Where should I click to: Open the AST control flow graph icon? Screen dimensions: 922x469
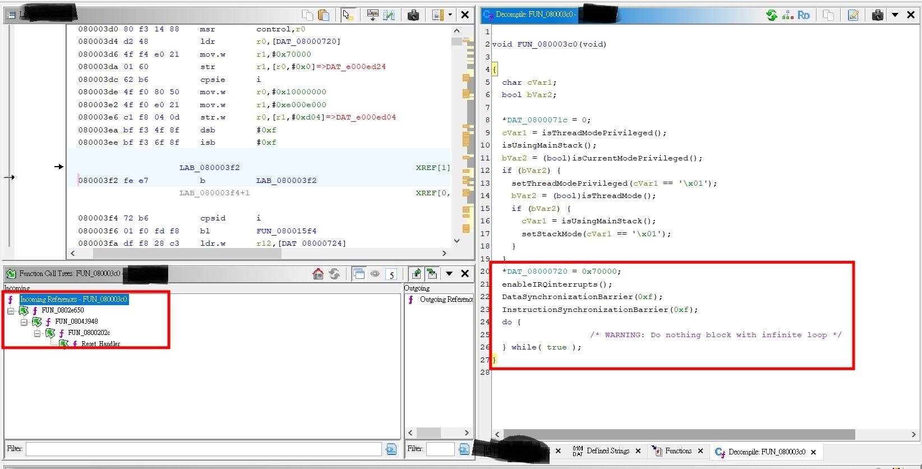(x=788, y=15)
